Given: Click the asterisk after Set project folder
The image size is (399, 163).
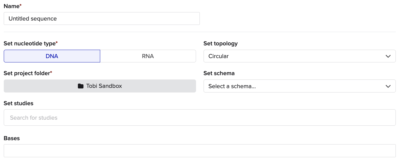Looking at the screenshot, I should pyautogui.click(x=51, y=73).
